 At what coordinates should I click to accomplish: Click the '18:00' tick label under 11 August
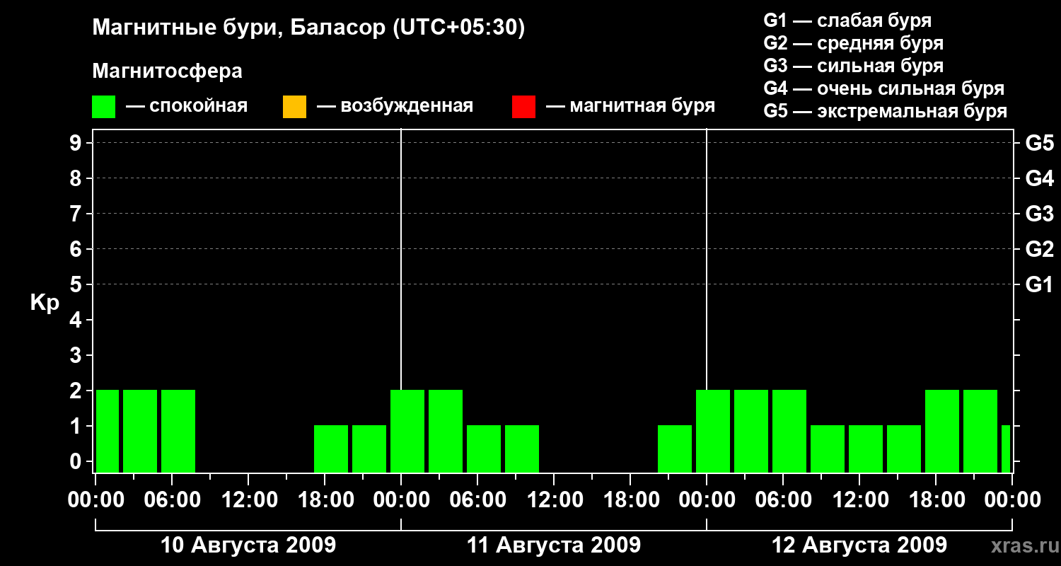(630, 500)
